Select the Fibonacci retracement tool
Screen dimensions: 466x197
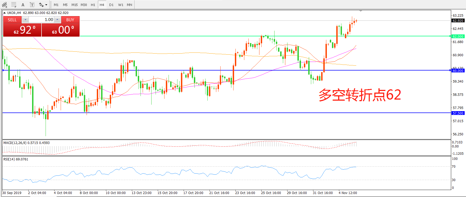(x=14, y=5)
